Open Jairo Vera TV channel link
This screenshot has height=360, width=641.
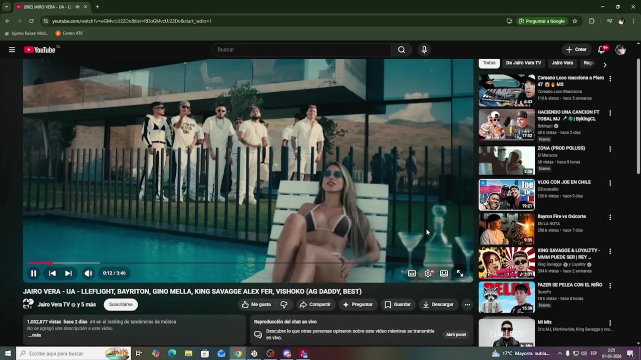click(54, 304)
